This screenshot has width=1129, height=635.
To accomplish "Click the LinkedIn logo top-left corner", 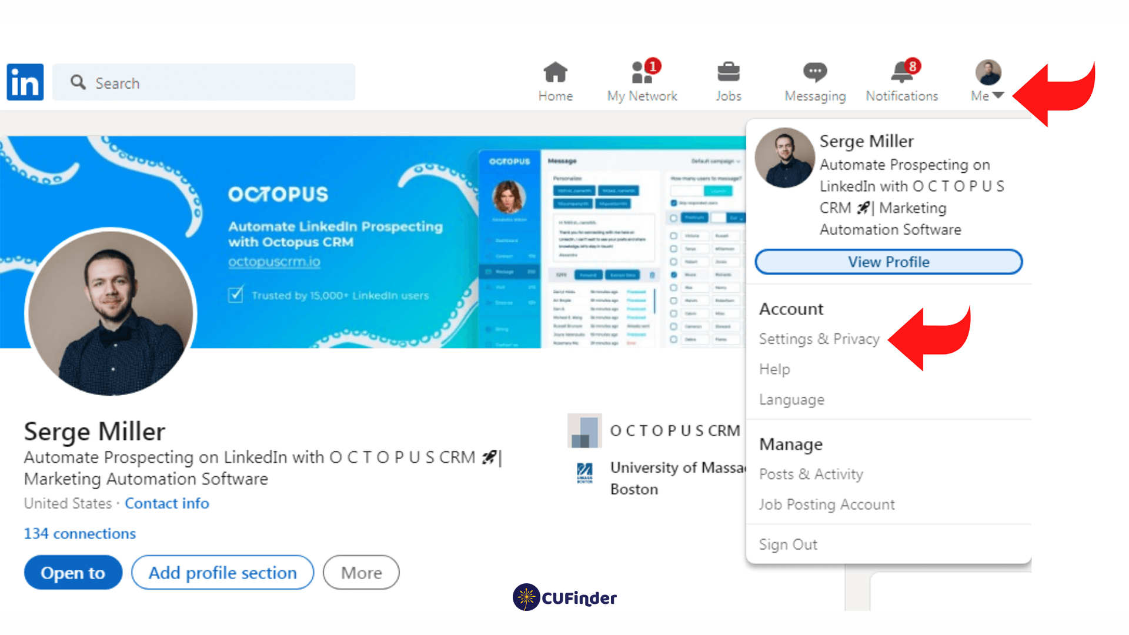I will 25,82.
